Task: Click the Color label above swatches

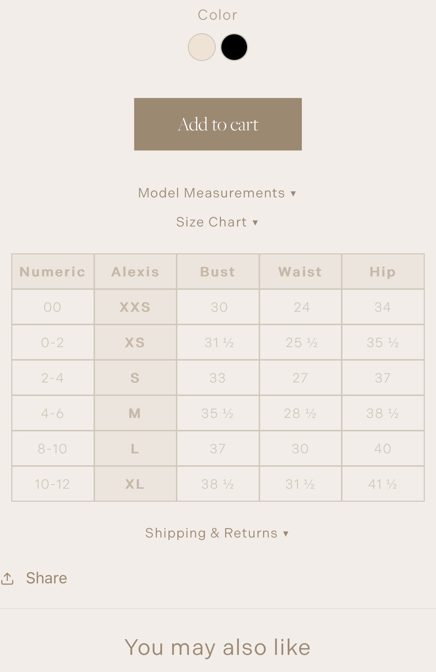Action: (218, 15)
